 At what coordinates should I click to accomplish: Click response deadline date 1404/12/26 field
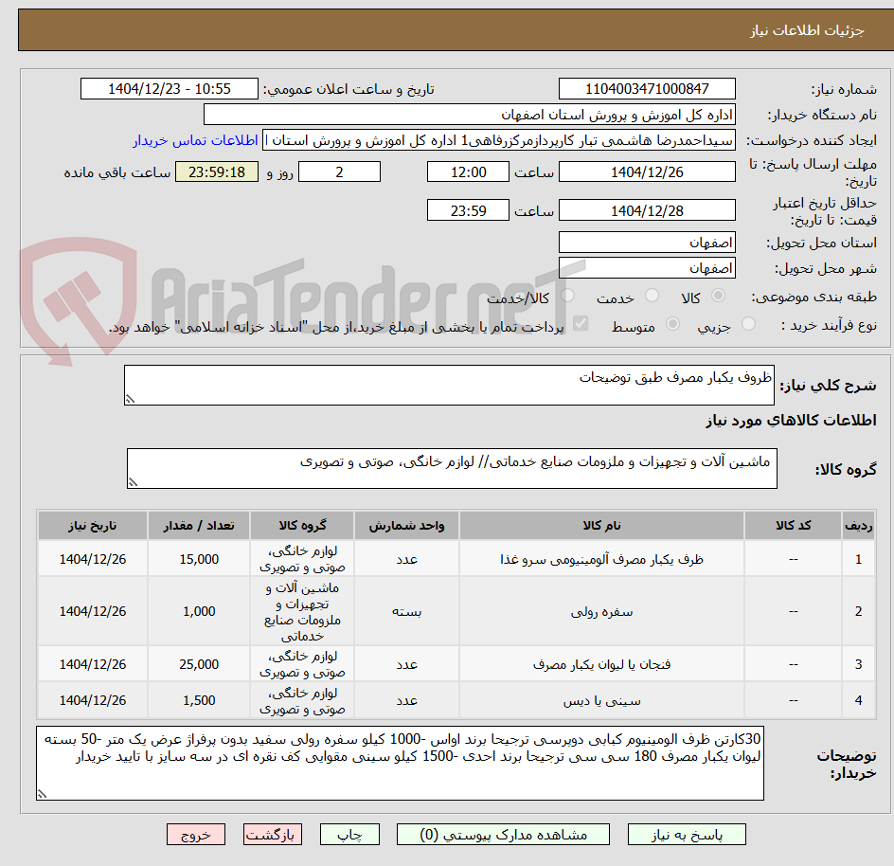[647, 171]
